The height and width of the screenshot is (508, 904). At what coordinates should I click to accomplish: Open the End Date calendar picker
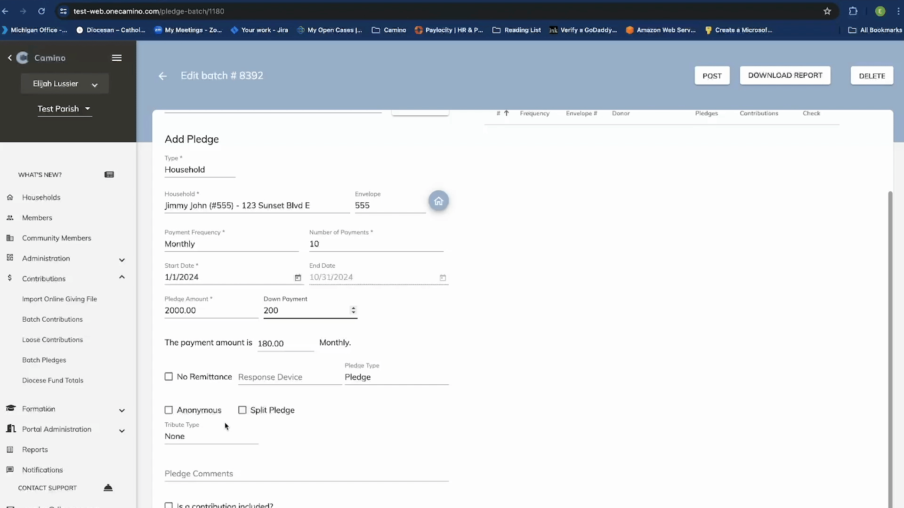click(443, 278)
